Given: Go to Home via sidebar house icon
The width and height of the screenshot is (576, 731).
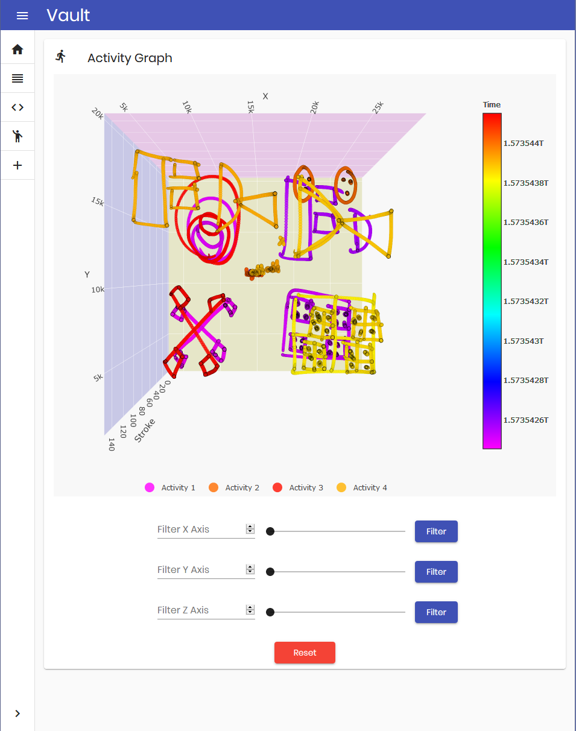Looking at the screenshot, I should tap(17, 49).
